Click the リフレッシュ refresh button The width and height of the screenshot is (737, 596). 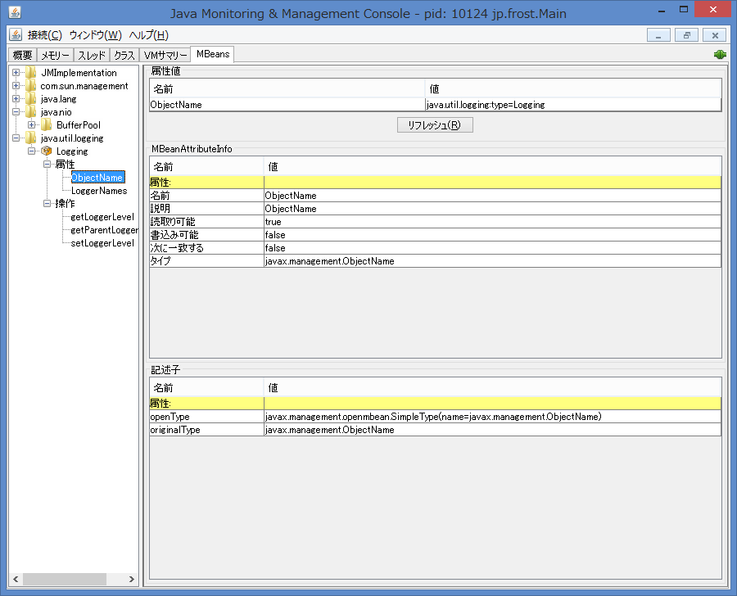click(x=435, y=124)
